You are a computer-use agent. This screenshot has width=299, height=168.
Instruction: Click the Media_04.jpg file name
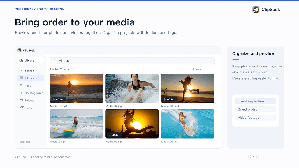pyautogui.click(x=58, y=141)
